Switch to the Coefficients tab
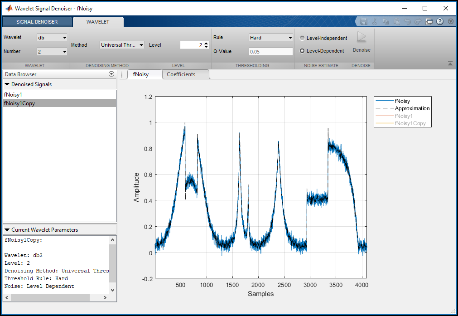This screenshot has width=458, height=316. click(x=181, y=74)
